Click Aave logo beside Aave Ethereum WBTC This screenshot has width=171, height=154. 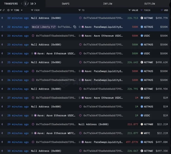35,133
